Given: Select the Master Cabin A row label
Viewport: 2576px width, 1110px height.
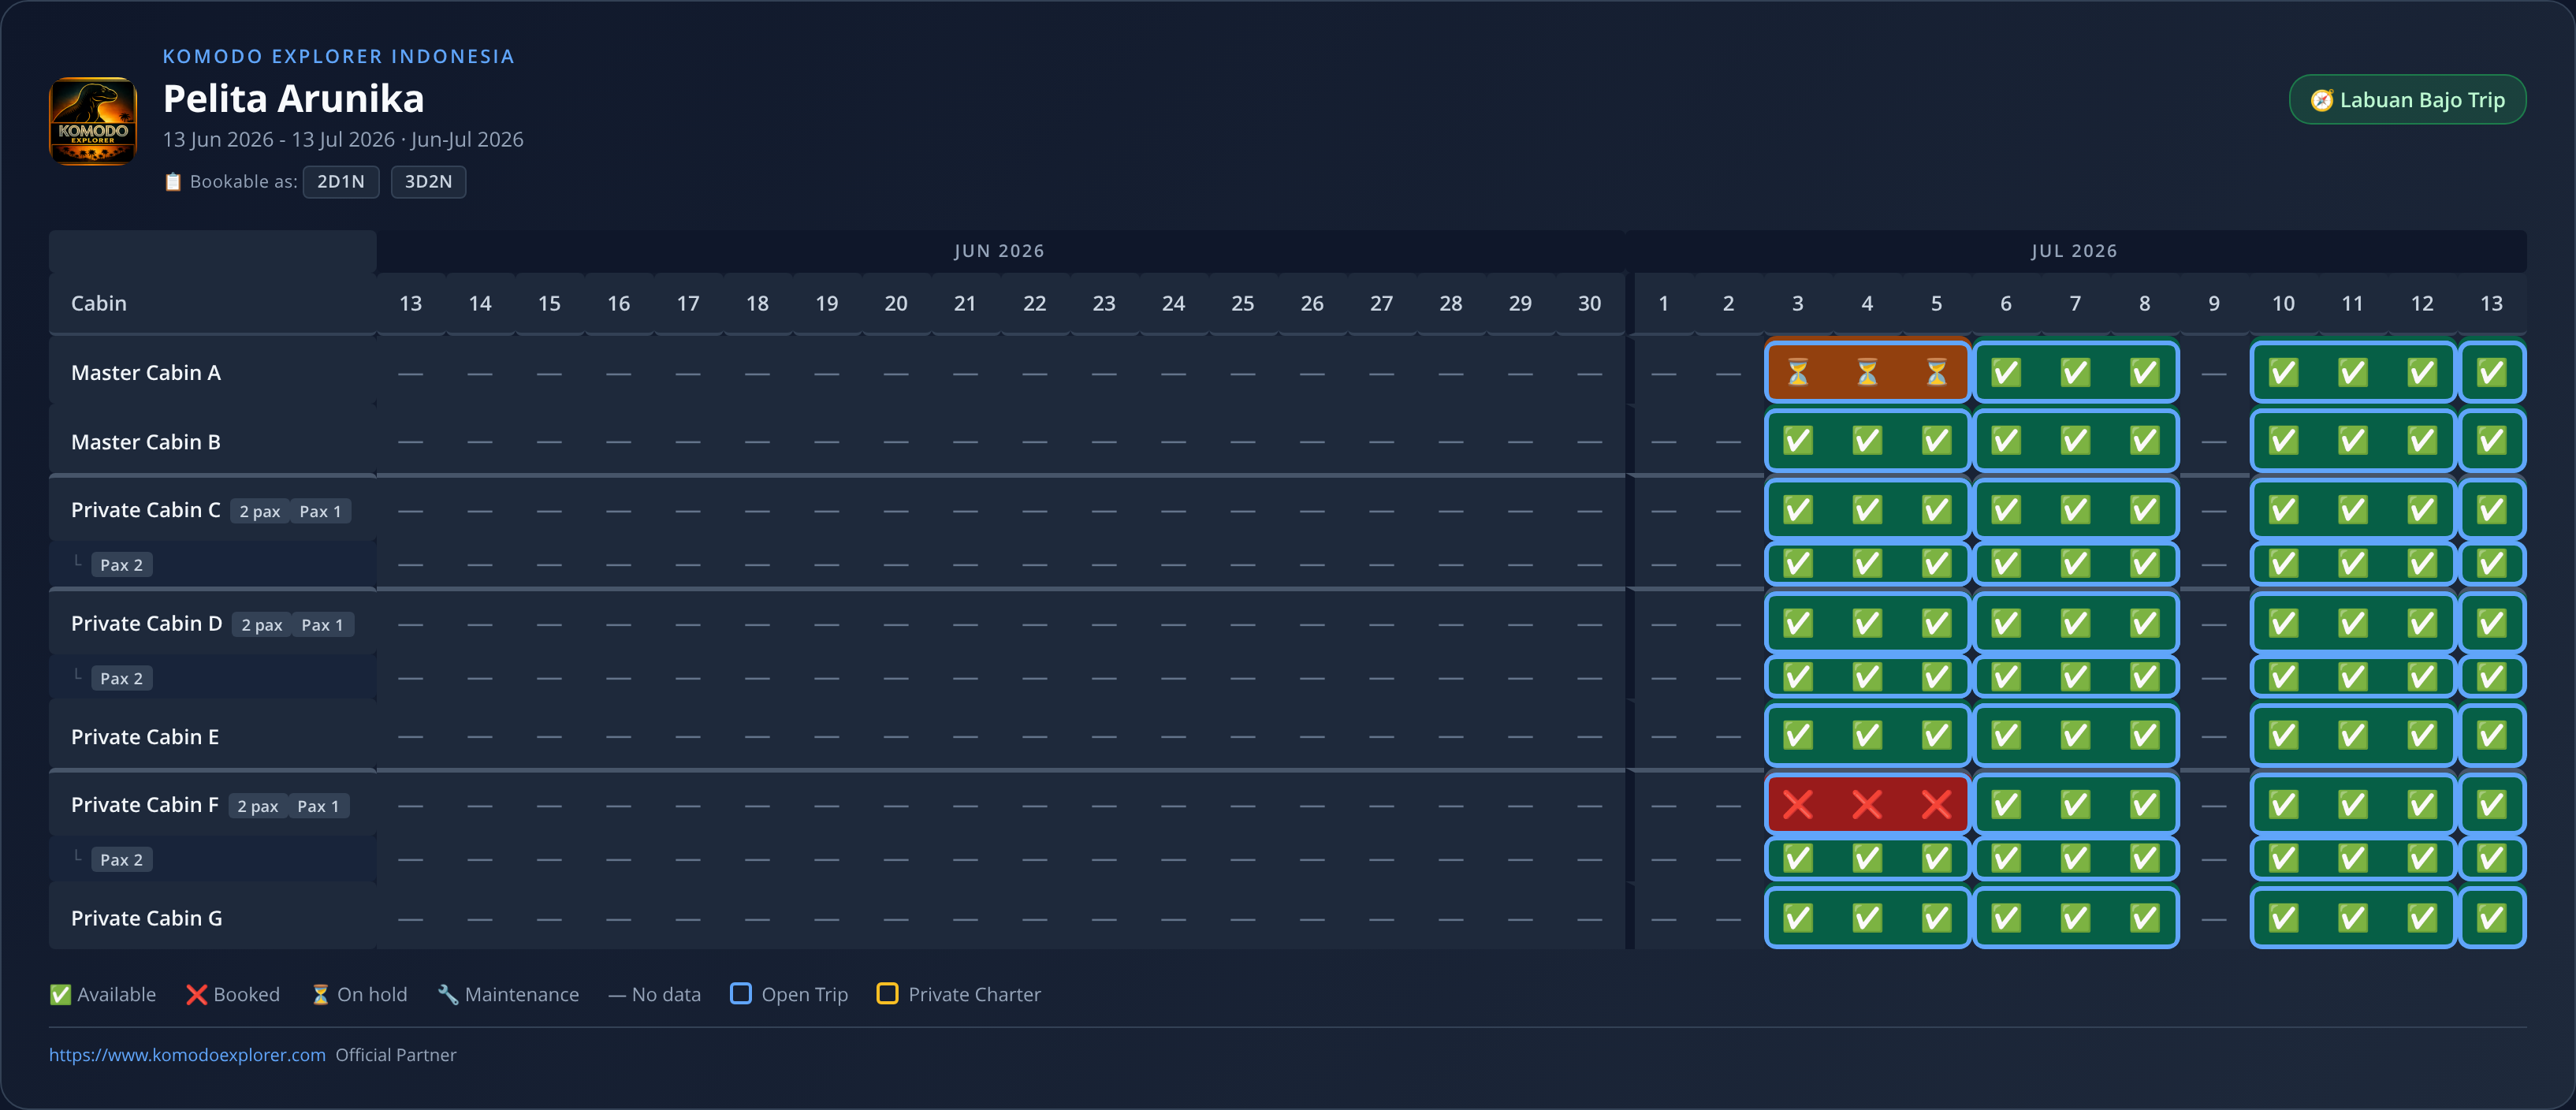Looking at the screenshot, I should coord(146,373).
